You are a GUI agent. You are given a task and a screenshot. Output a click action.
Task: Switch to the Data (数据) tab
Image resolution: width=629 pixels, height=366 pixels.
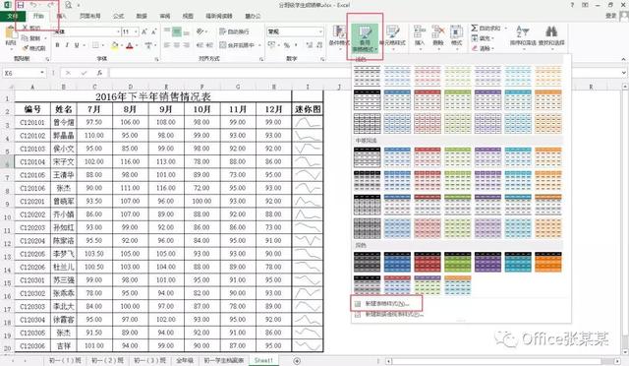pyautogui.click(x=142, y=16)
